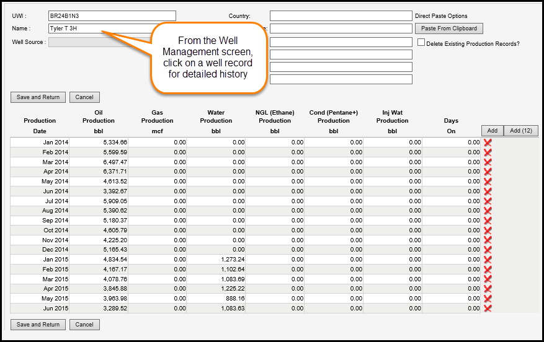Click the bottom Save and Return button
This screenshot has width=544, height=342.
38,325
